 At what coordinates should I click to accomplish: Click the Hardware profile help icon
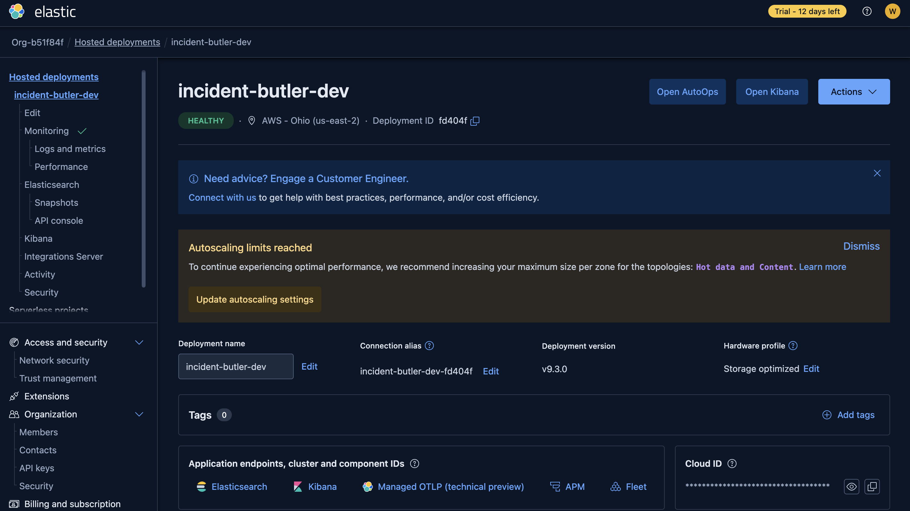click(x=793, y=346)
